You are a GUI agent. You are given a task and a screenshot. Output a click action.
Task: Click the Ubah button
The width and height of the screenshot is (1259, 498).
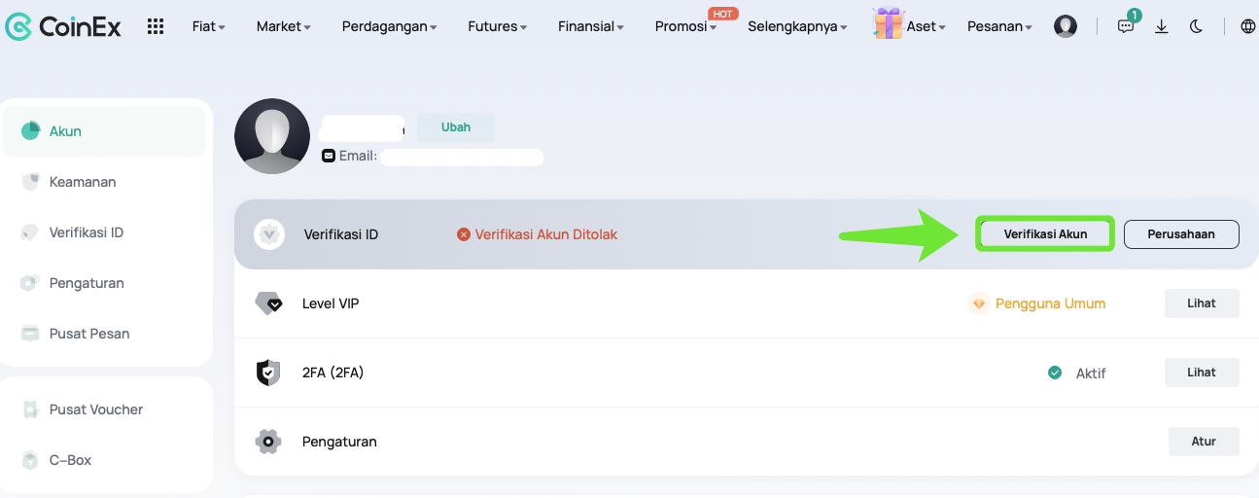456,127
